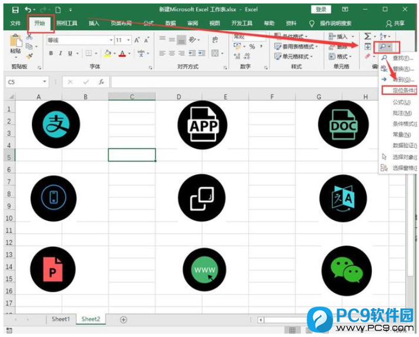The image size is (419, 337).
Task: Open the Sort & Filter dropdown
Action: click(385, 36)
